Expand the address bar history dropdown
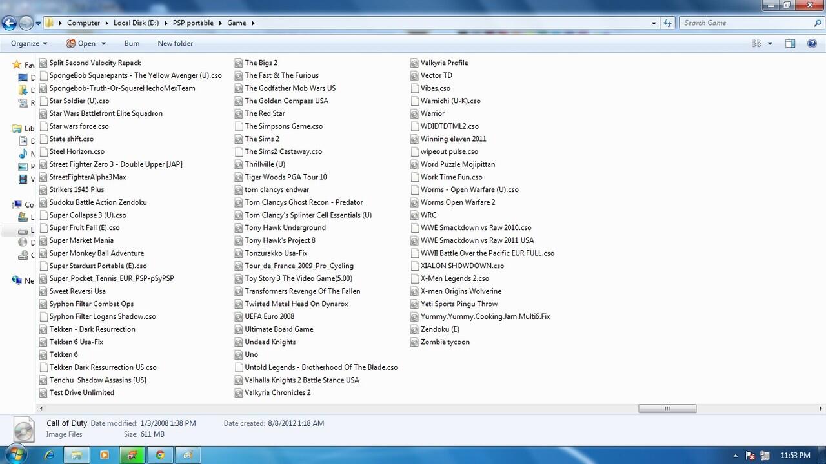This screenshot has width=826, height=464. [654, 23]
